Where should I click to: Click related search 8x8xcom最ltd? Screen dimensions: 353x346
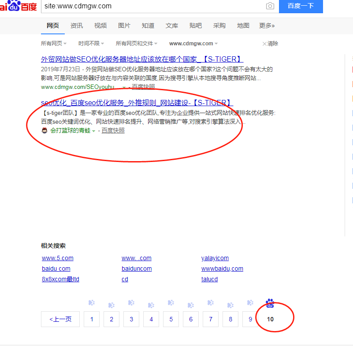pyautogui.click(x=60, y=279)
